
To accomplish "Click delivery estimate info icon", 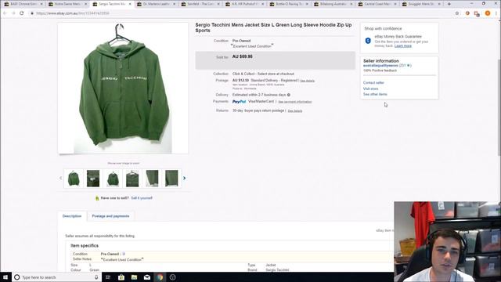I will click(289, 95).
